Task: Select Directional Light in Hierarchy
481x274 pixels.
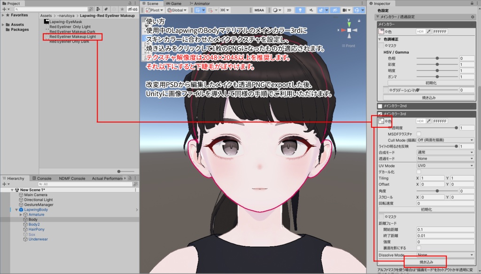Action: (x=39, y=200)
